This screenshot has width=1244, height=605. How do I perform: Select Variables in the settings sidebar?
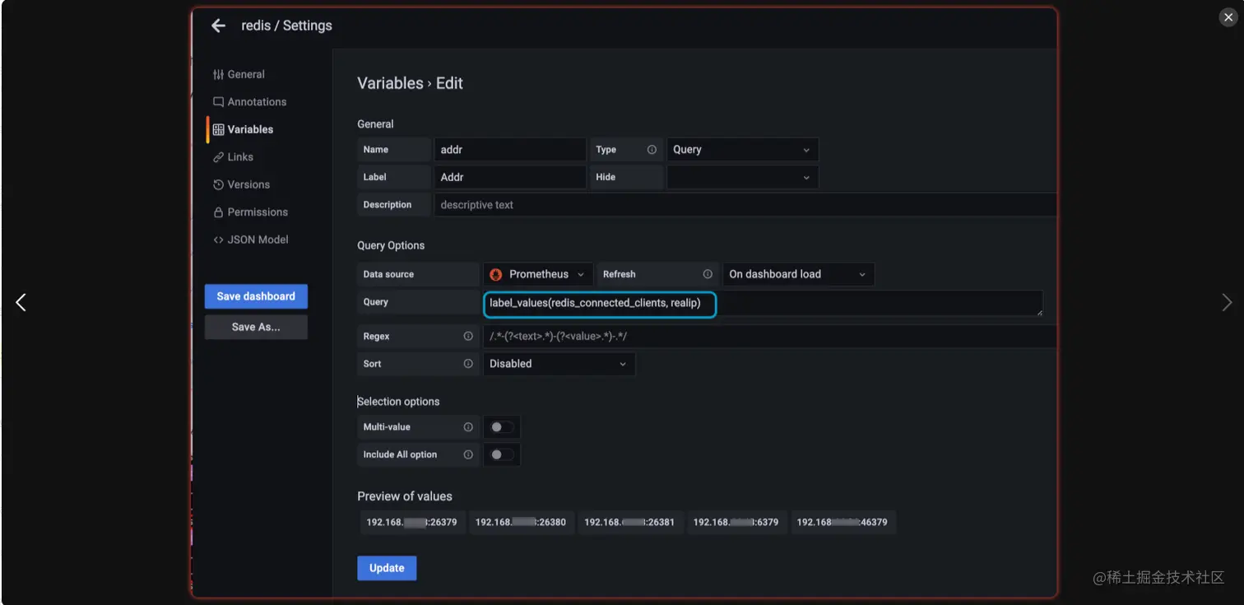tap(243, 129)
